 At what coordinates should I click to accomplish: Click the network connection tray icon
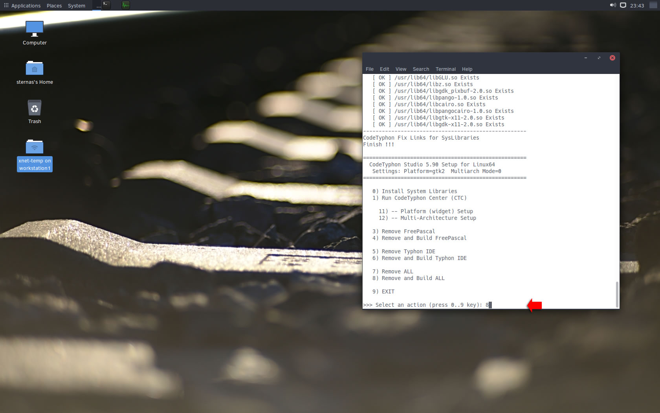[x=623, y=5]
